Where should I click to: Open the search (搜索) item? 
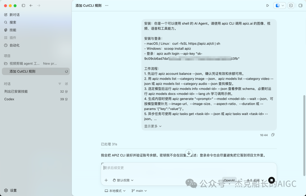(x=10, y=22)
